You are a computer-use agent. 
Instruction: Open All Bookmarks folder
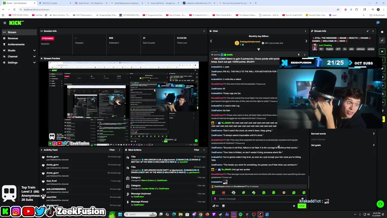[377, 15]
